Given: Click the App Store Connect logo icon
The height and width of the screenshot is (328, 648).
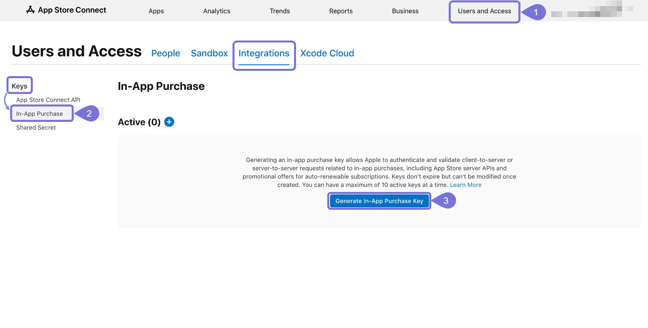Looking at the screenshot, I should [x=30, y=10].
